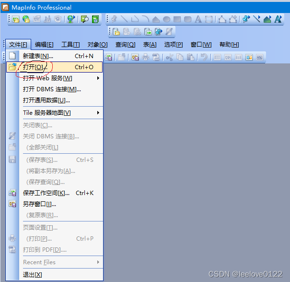Click the Open DBMS Table database-folder icon
Viewport: 290px width, 282px height.
116,32
